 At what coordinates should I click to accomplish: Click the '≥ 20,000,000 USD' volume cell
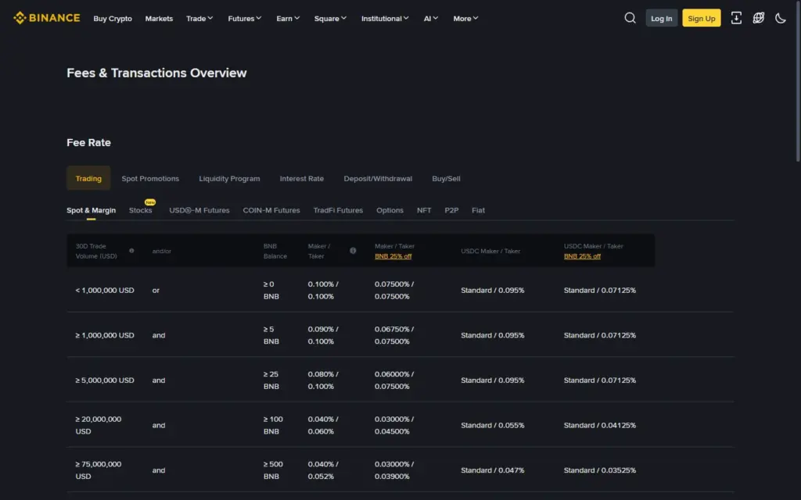(99, 425)
